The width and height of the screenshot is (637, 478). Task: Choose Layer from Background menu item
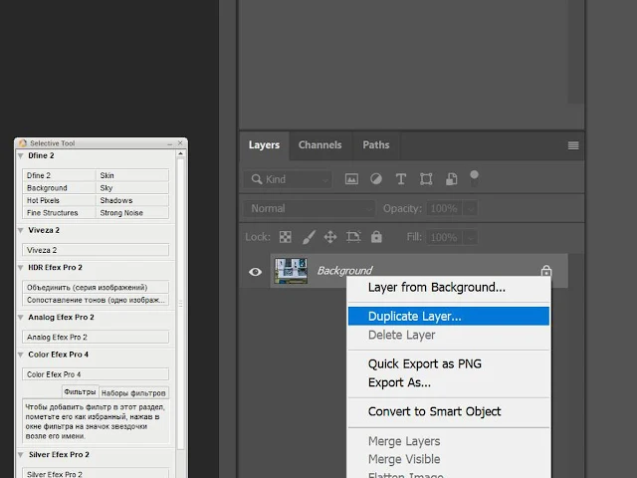coord(449,288)
